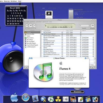This screenshot has height=103, width=103.
Task: Click the display mode circle in iTunes LCD
Action: [x=46, y=26]
